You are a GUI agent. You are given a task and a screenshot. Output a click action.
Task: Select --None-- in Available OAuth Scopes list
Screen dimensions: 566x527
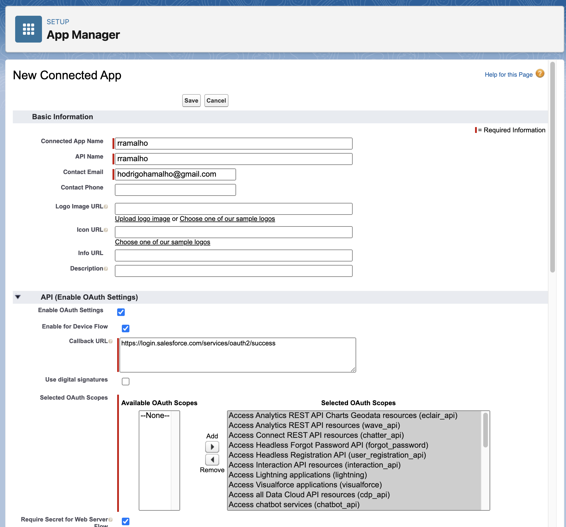pos(155,415)
